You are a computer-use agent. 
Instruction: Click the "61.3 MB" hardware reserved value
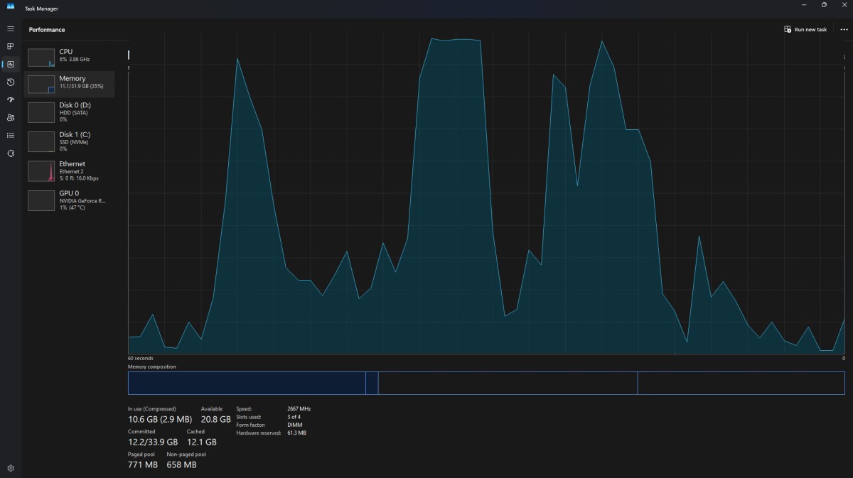(x=296, y=433)
